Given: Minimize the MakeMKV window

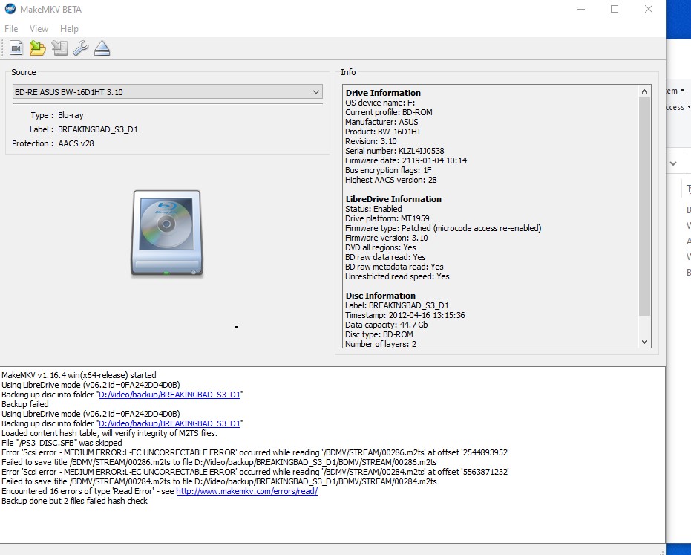Looking at the screenshot, I should coord(581,9).
